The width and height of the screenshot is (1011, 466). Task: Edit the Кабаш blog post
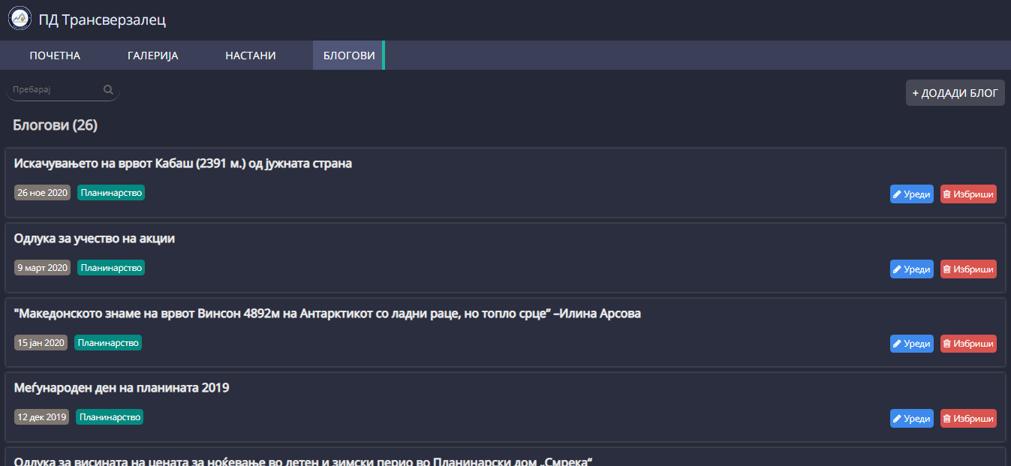911,194
